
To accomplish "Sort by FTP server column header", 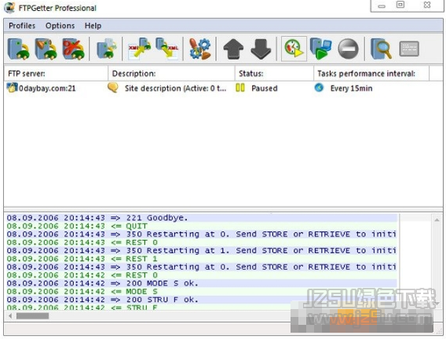I will [56, 73].
